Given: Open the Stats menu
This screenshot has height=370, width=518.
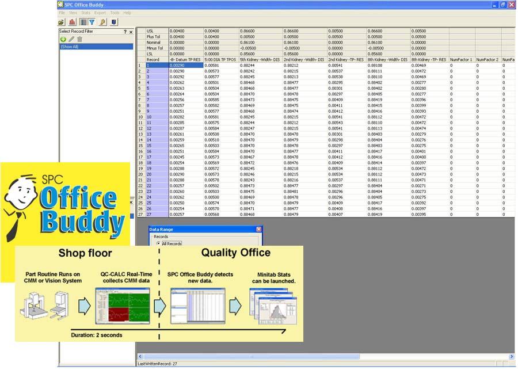Looking at the screenshot, I should click(x=86, y=13).
